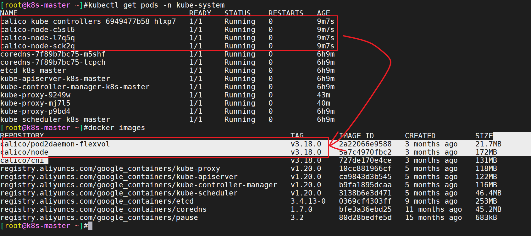The height and width of the screenshot is (236, 531).
Task: Select calico/pod2daemon-flexvol repository name
Action: tap(55, 144)
